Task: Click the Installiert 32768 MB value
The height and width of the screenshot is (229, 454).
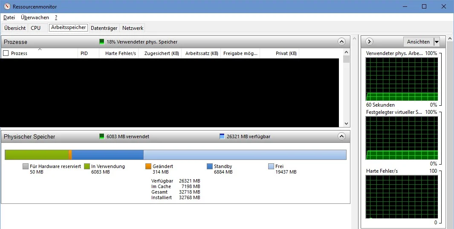Action: click(x=189, y=197)
